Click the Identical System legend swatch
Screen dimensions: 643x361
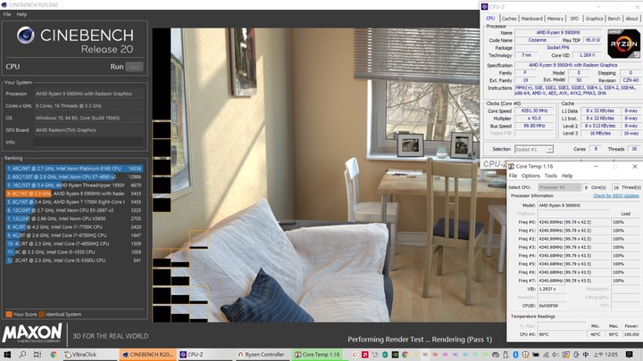[x=41, y=315]
